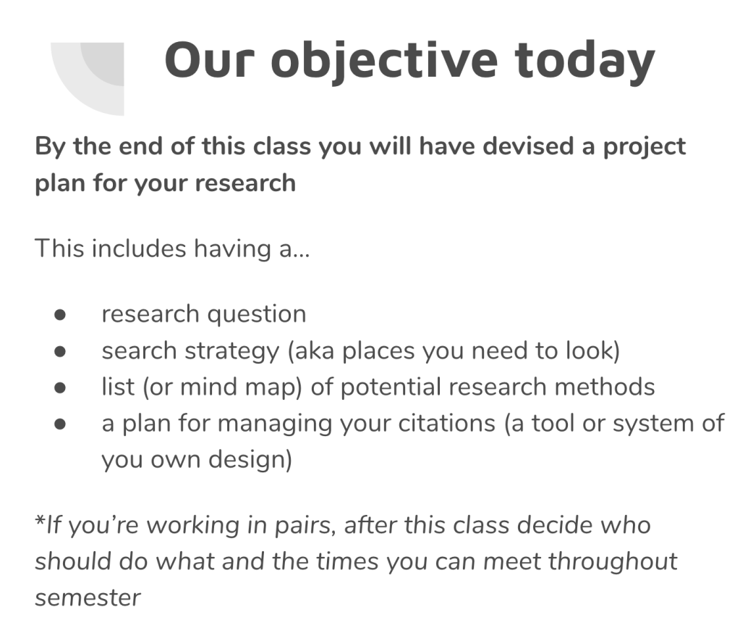Click the "This includes having a..." line
This screenshot has height=620, width=740.
(172, 248)
